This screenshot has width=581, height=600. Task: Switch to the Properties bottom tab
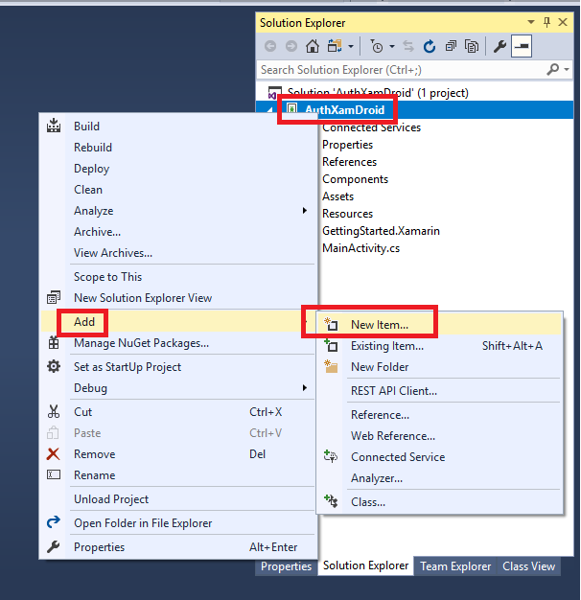tap(287, 565)
